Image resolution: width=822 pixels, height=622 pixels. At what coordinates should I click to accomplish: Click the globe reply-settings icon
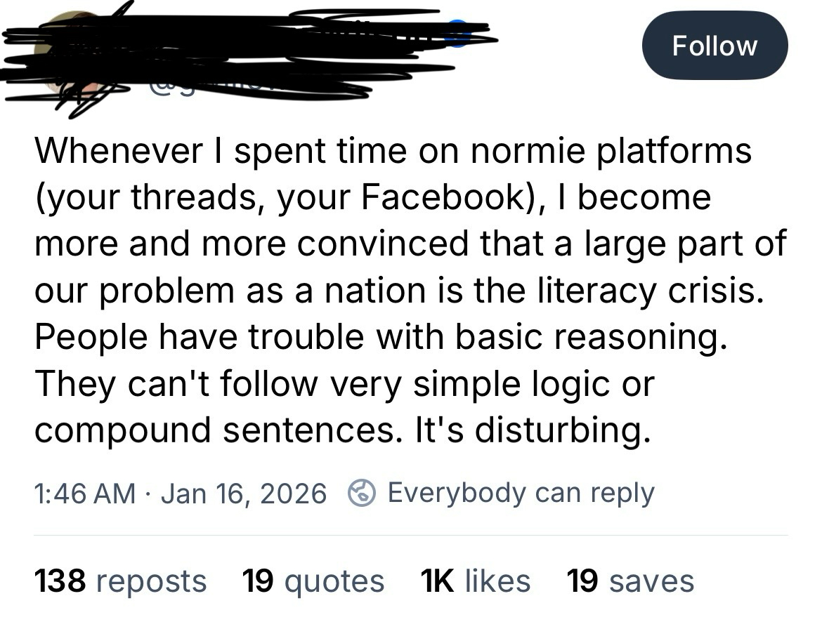[362, 493]
